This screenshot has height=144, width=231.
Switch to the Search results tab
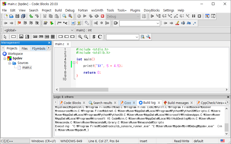[x=102, y=103]
